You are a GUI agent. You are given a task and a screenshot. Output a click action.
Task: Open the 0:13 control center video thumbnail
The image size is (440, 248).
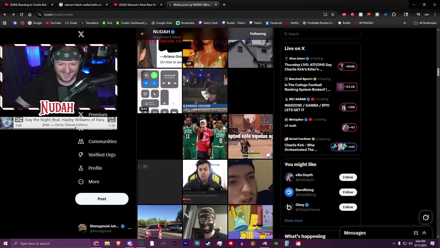160,91
